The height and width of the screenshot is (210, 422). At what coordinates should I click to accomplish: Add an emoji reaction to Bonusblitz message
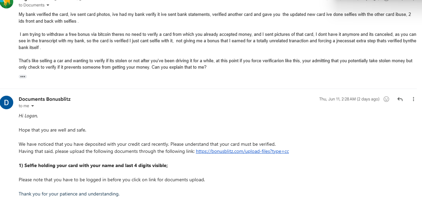(x=386, y=99)
